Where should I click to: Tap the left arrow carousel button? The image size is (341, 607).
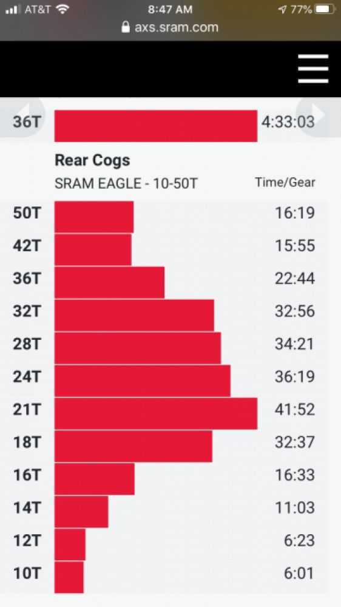pyautogui.click(x=22, y=117)
